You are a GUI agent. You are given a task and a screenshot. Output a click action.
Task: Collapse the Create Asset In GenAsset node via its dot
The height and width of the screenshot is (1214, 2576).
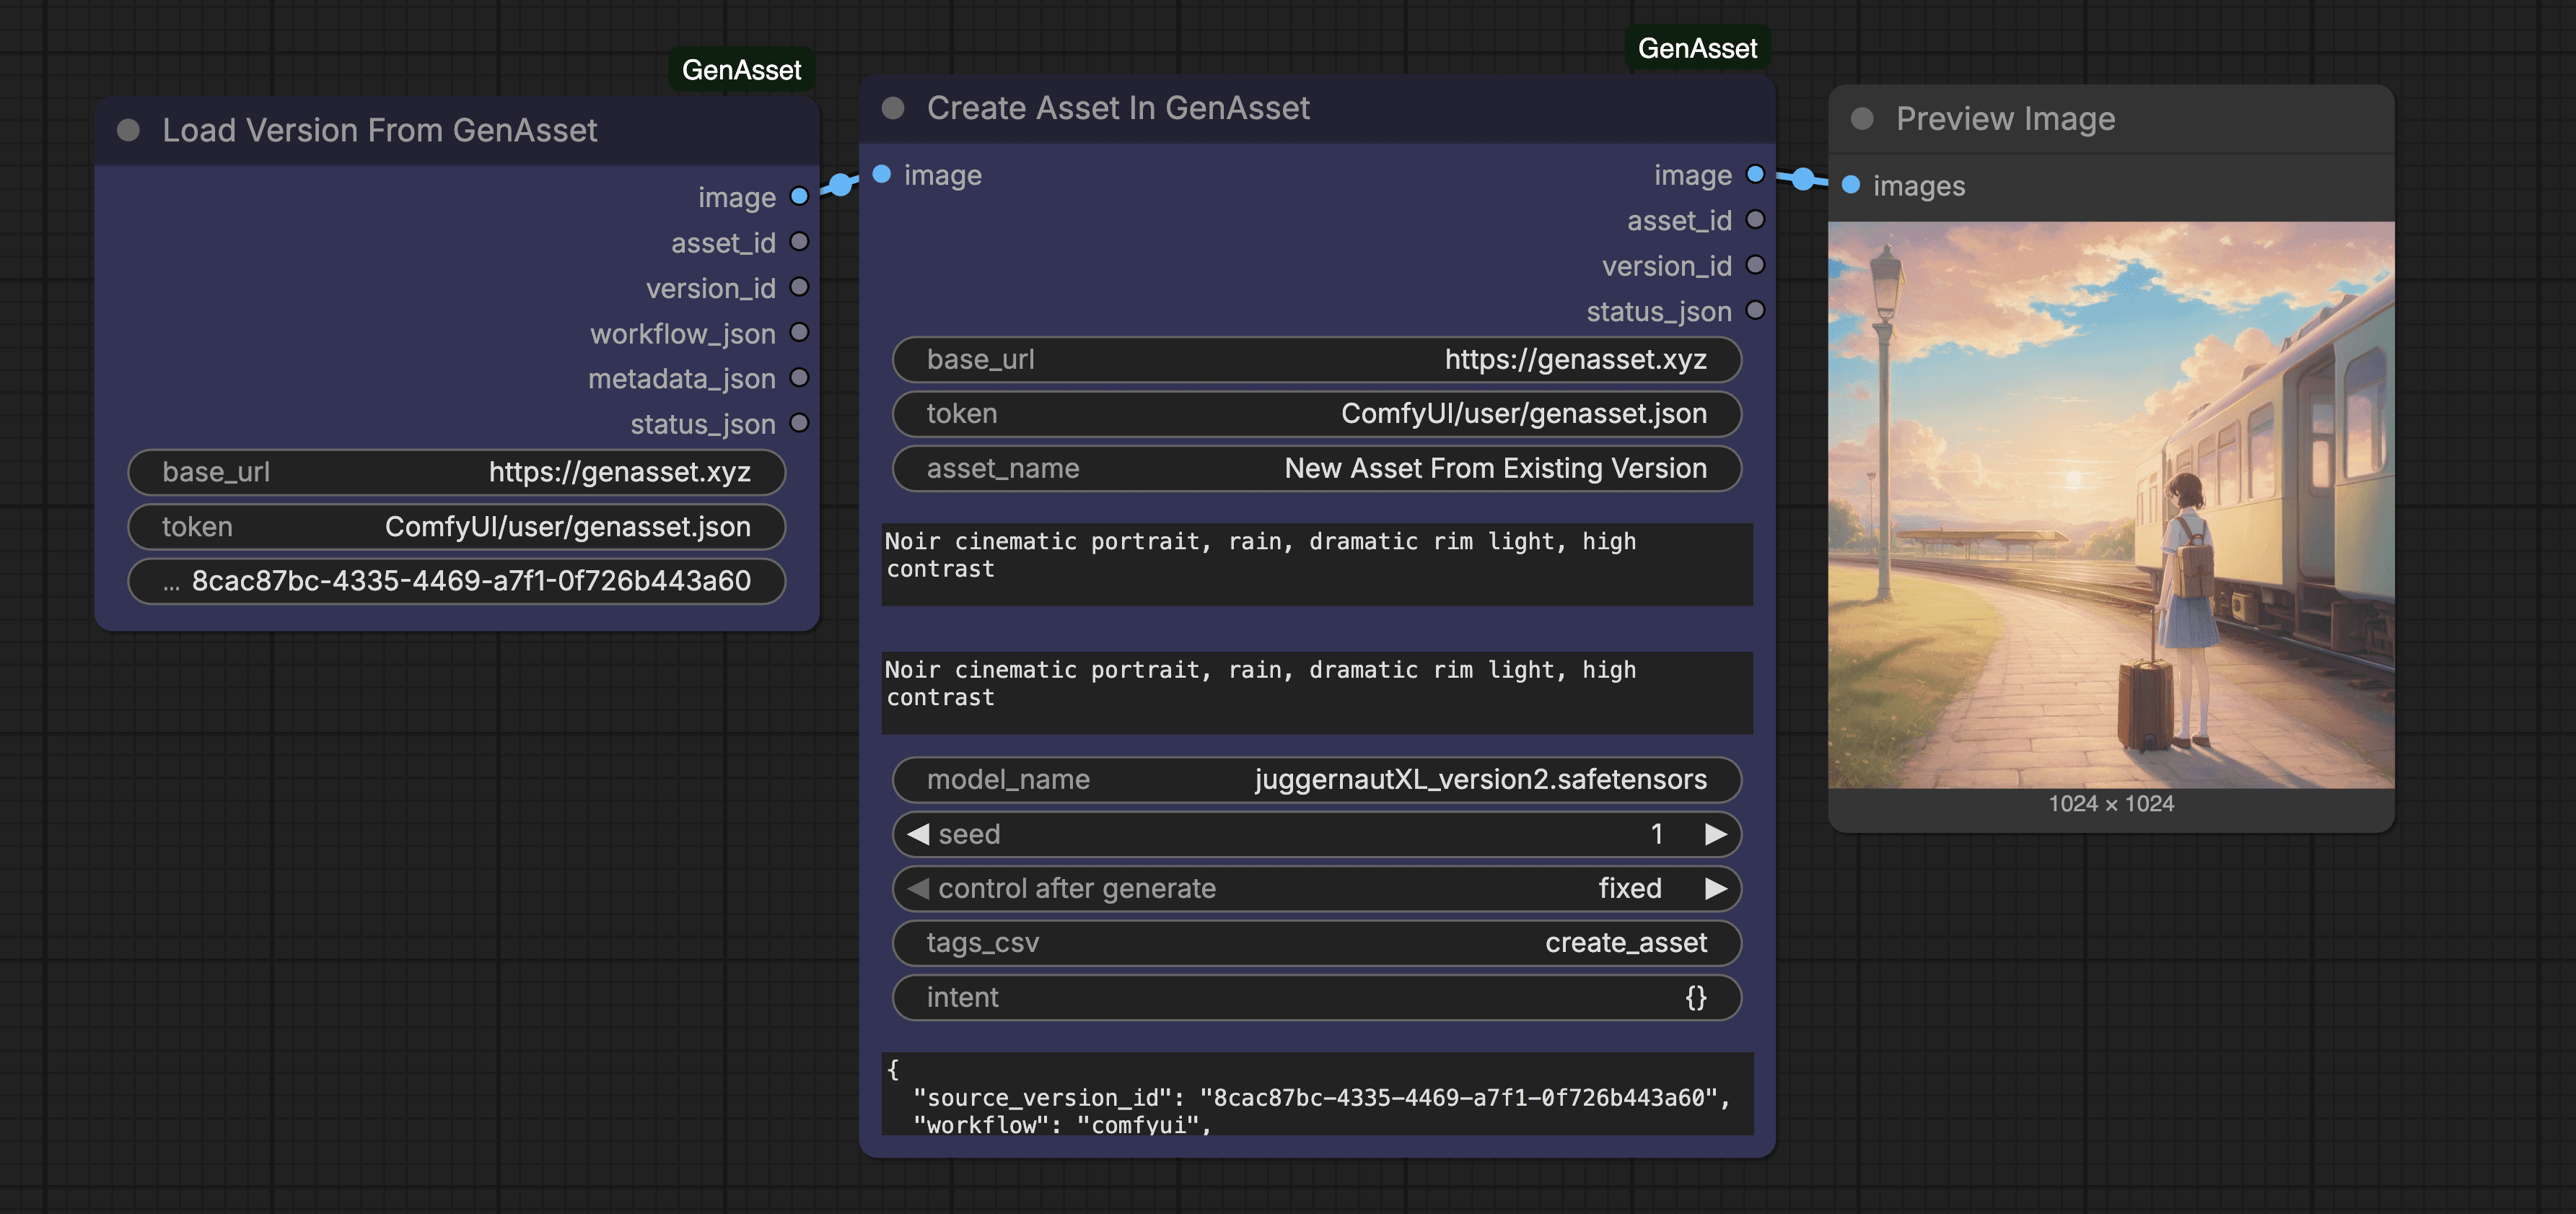pyautogui.click(x=893, y=108)
